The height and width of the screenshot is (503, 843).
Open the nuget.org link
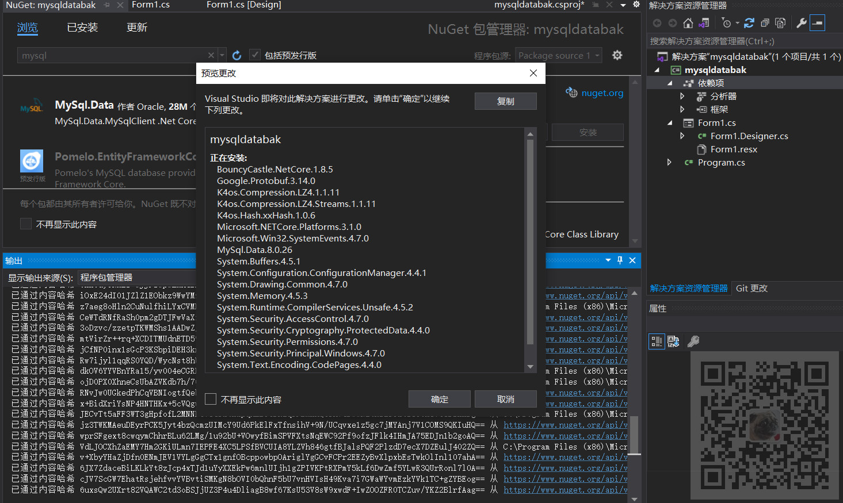coord(602,93)
